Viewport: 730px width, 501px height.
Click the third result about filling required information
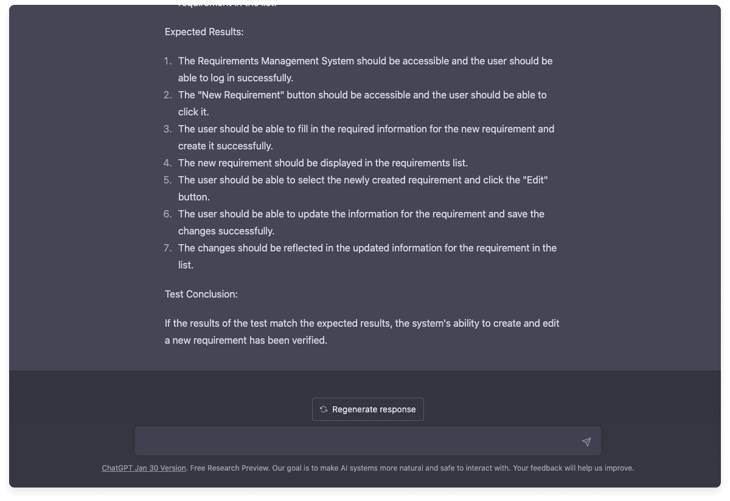point(366,137)
